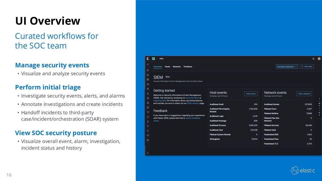Screen dimensions: 322x181
Task: Click the 227,609 network event count
Action: click(x=308, y=104)
